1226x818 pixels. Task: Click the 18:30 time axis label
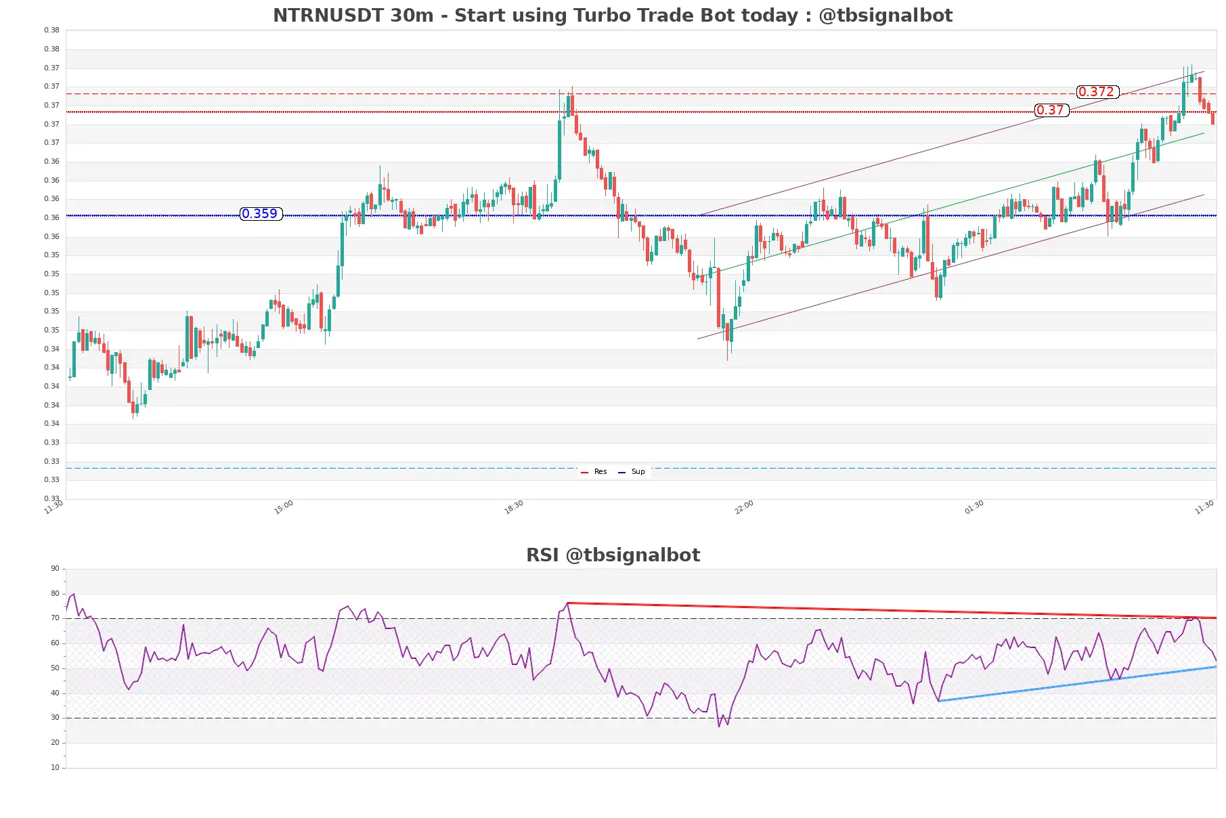514,507
